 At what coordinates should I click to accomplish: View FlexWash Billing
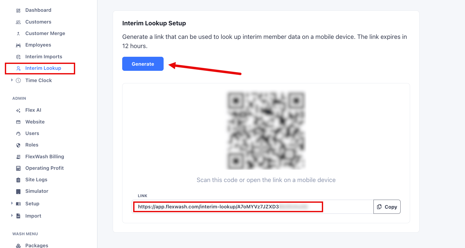pos(45,157)
